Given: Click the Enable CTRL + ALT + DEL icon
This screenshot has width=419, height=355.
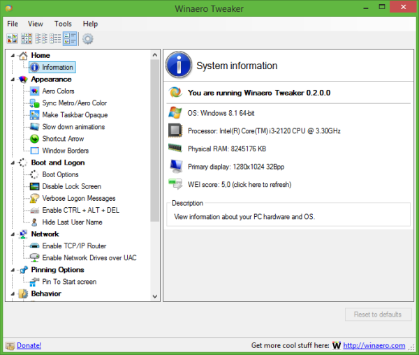Looking at the screenshot, I should point(34,211).
